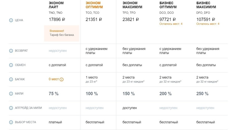Screen dimensions: 229x130
Task: Select the ЭКОНОМ ОПТИМУМ fare header
Action: 93,5
